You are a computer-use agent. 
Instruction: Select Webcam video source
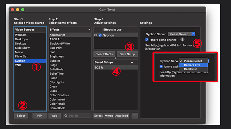(x=30, y=35)
